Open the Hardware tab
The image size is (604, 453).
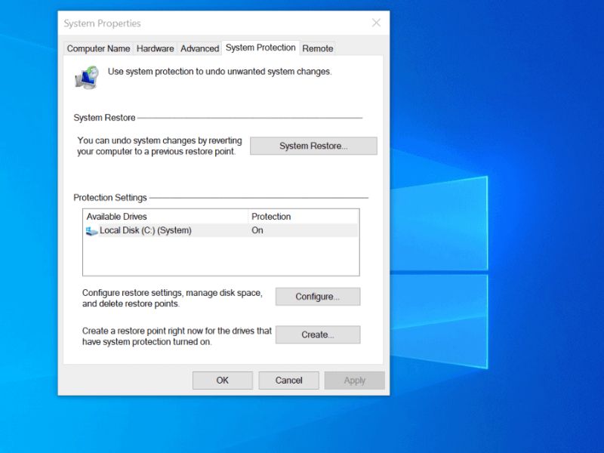pyautogui.click(x=156, y=48)
